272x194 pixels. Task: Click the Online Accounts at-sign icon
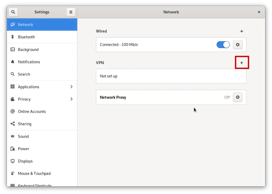[x=12, y=111]
